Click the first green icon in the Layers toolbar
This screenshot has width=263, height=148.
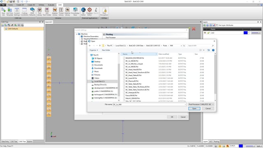coord(205,25)
